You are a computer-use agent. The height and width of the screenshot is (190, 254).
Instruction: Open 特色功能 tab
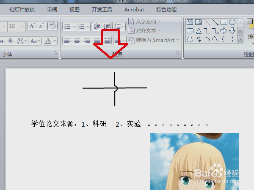(166, 10)
